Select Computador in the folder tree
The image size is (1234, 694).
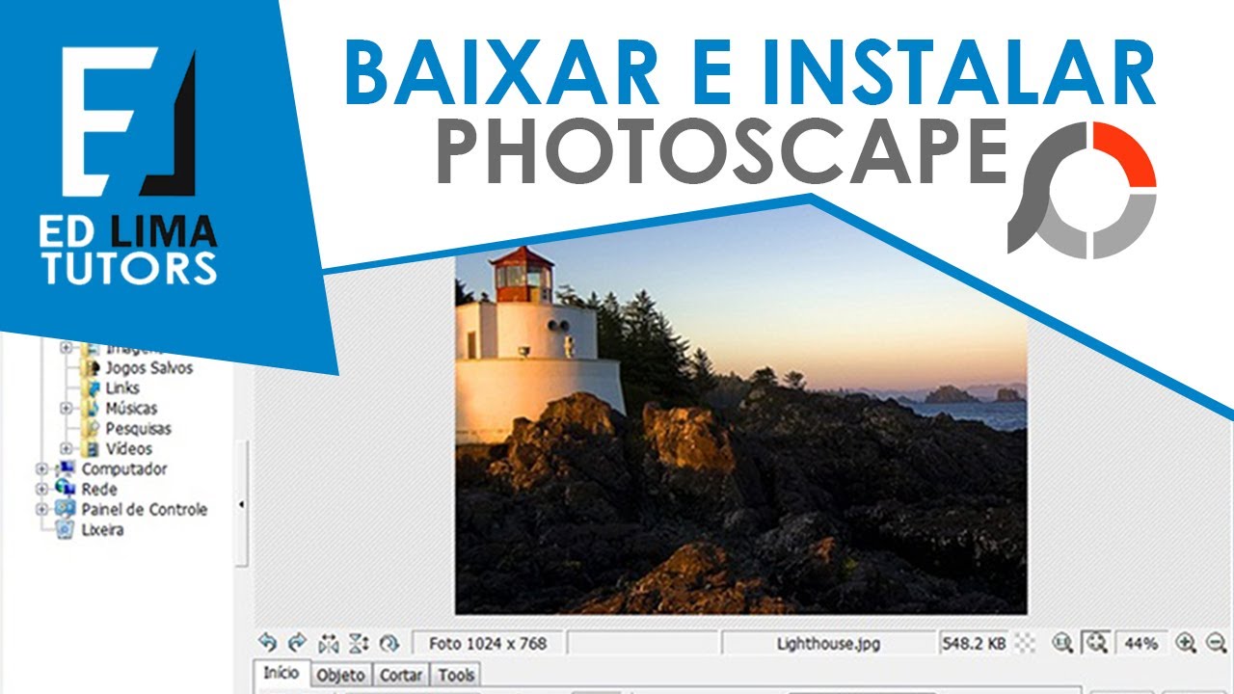(124, 469)
